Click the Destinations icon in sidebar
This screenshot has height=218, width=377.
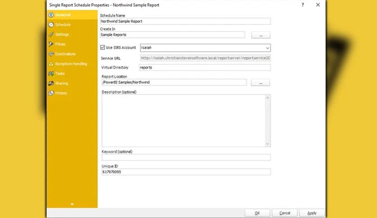point(51,54)
